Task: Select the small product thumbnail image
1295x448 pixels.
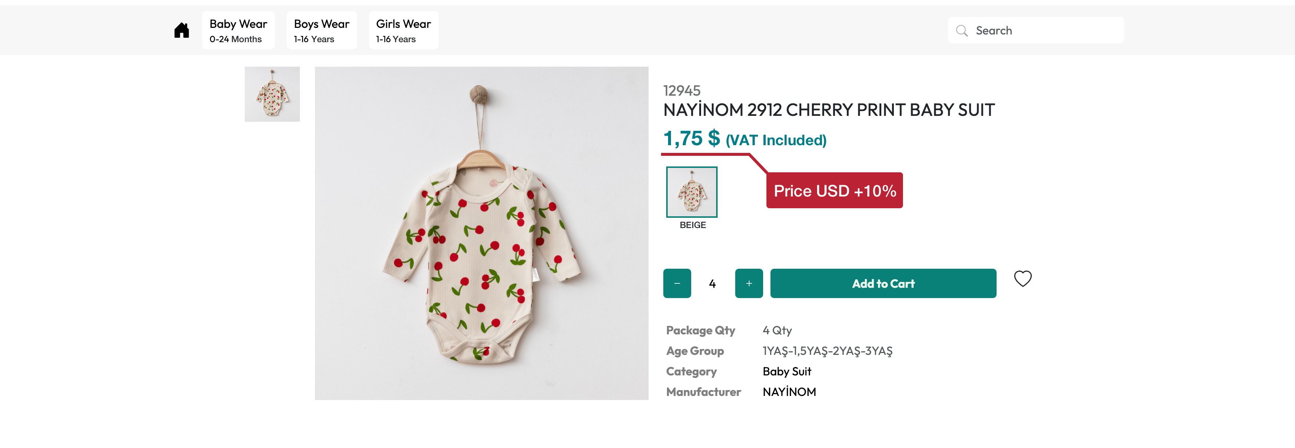Action: pyautogui.click(x=272, y=95)
